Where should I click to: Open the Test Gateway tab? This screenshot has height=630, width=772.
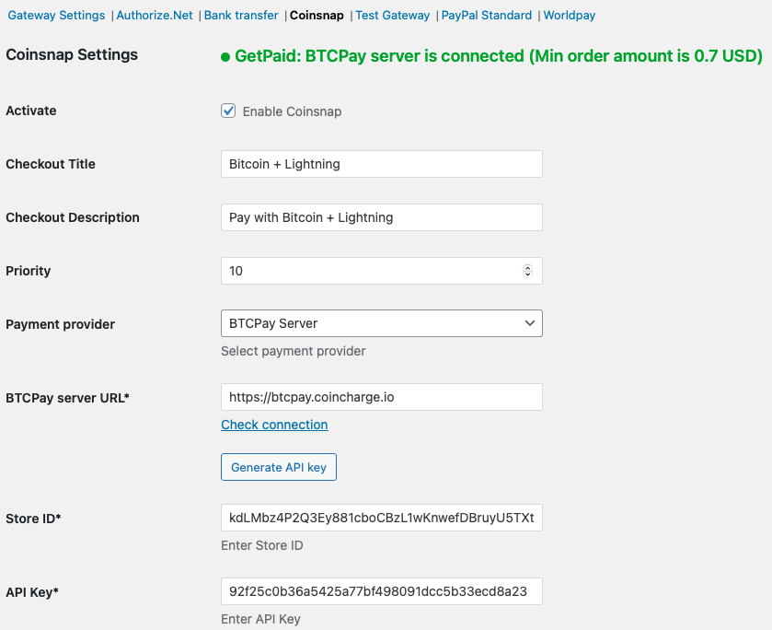click(392, 16)
